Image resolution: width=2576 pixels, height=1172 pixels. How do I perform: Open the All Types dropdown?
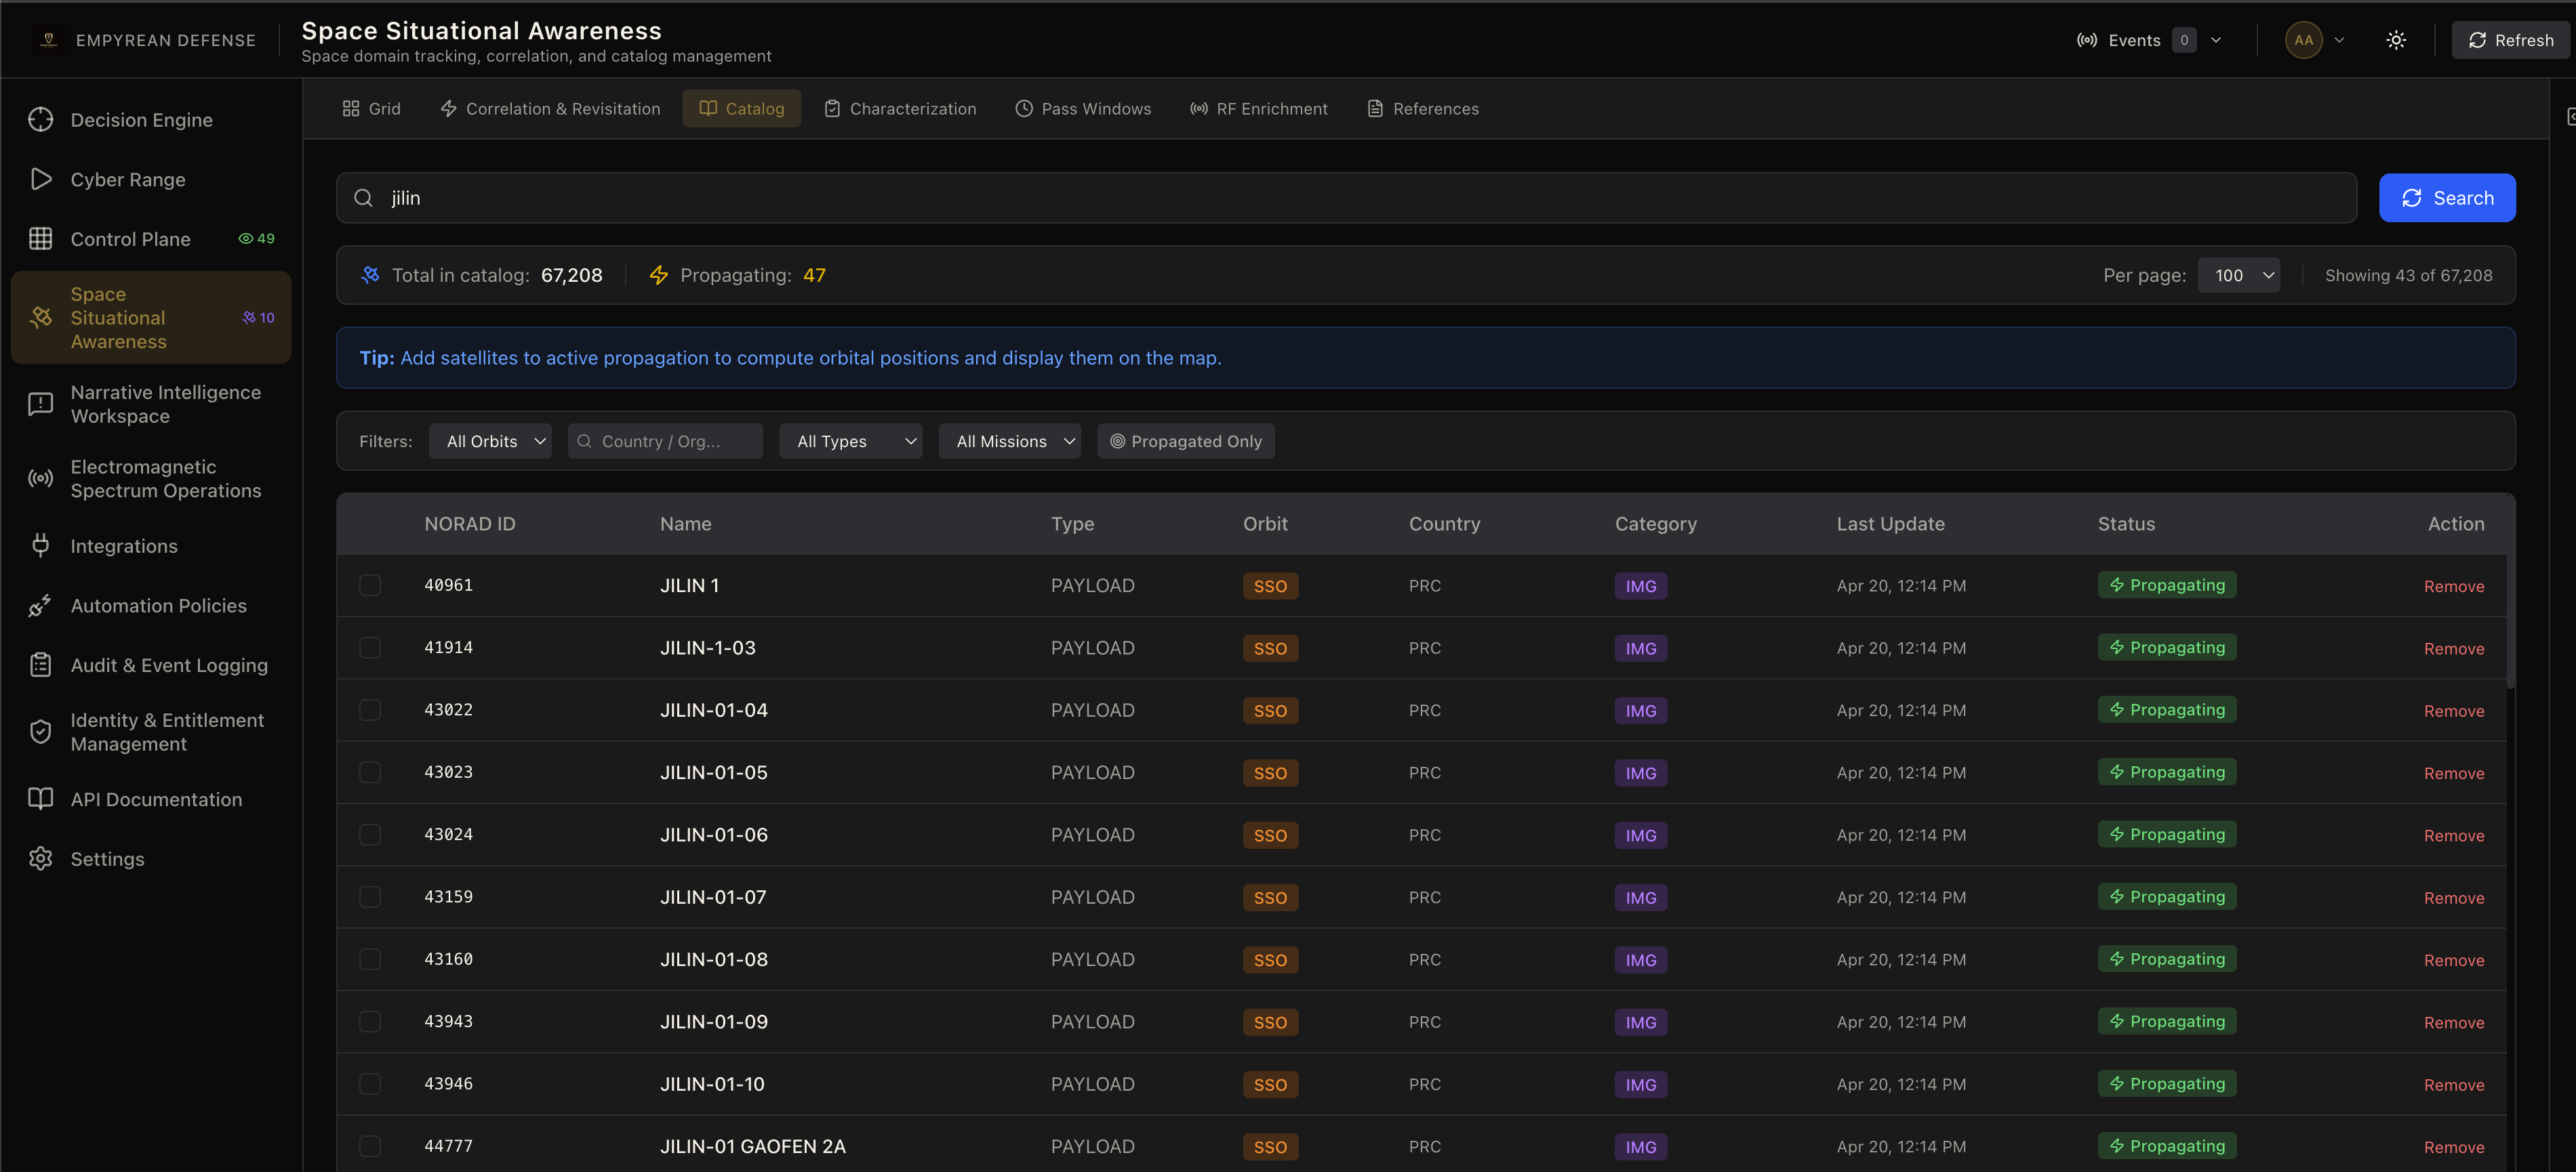(x=851, y=442)
